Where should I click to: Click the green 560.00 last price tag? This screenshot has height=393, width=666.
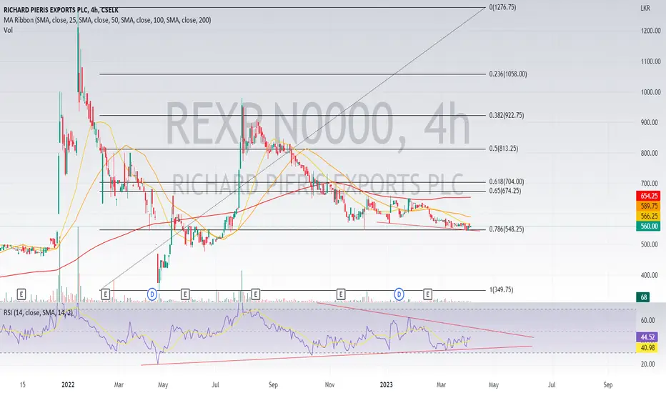[x=648, y=227]
